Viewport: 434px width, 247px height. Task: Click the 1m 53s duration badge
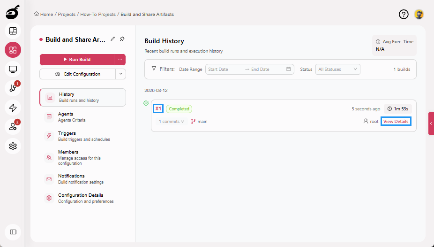[398, 108]
